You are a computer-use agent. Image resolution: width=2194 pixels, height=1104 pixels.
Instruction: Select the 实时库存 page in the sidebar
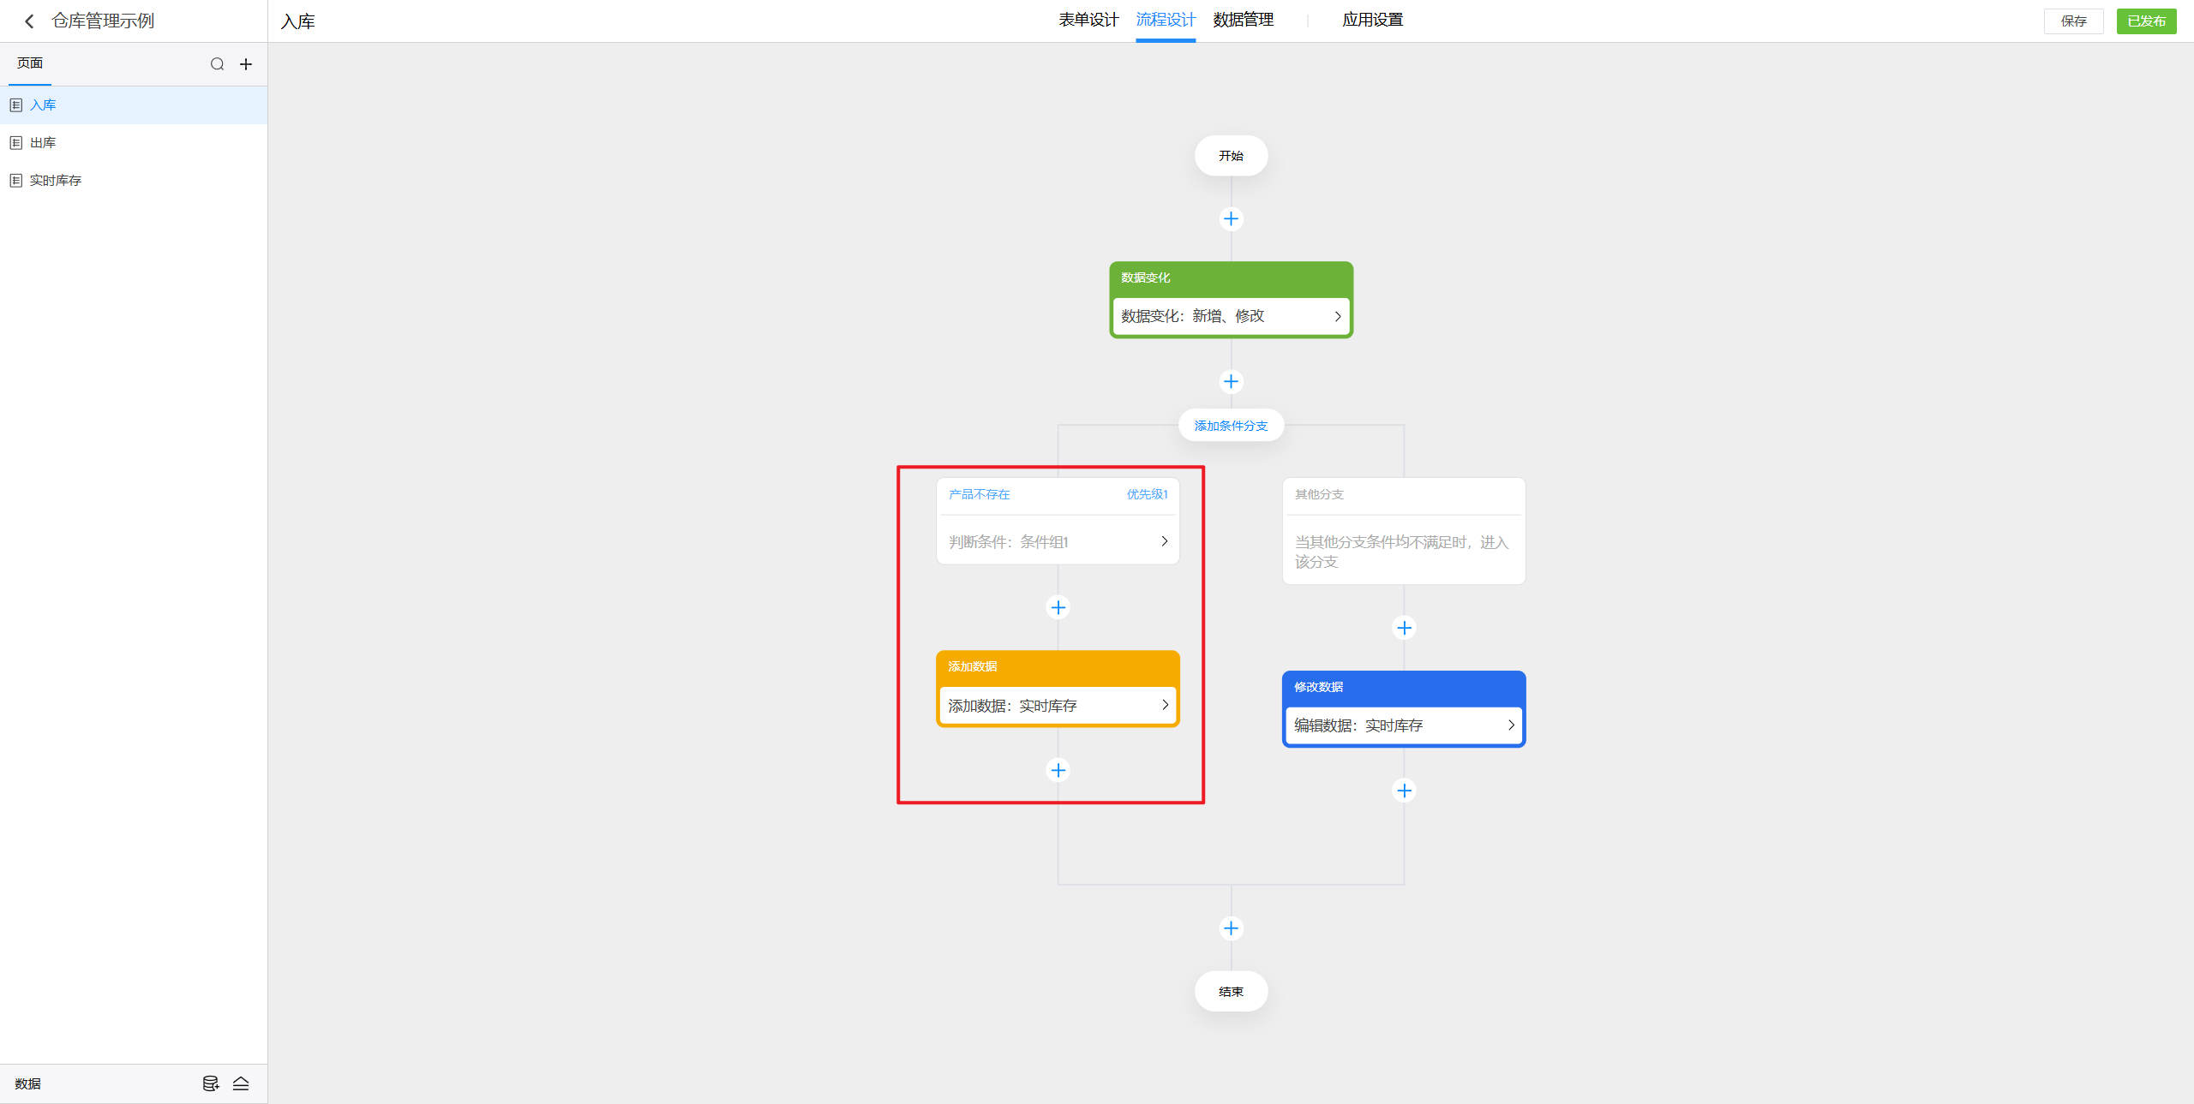point(56,181)
